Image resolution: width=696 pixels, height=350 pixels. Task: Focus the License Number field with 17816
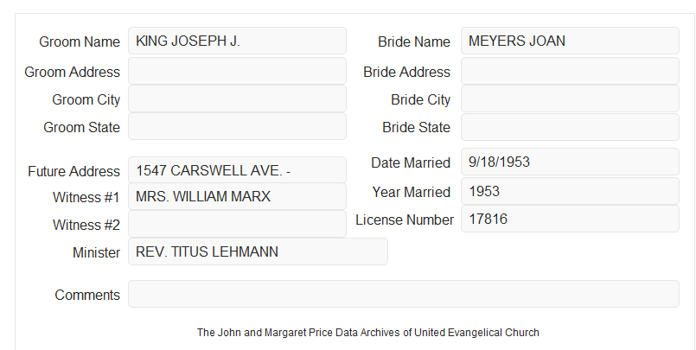point(570,219)
